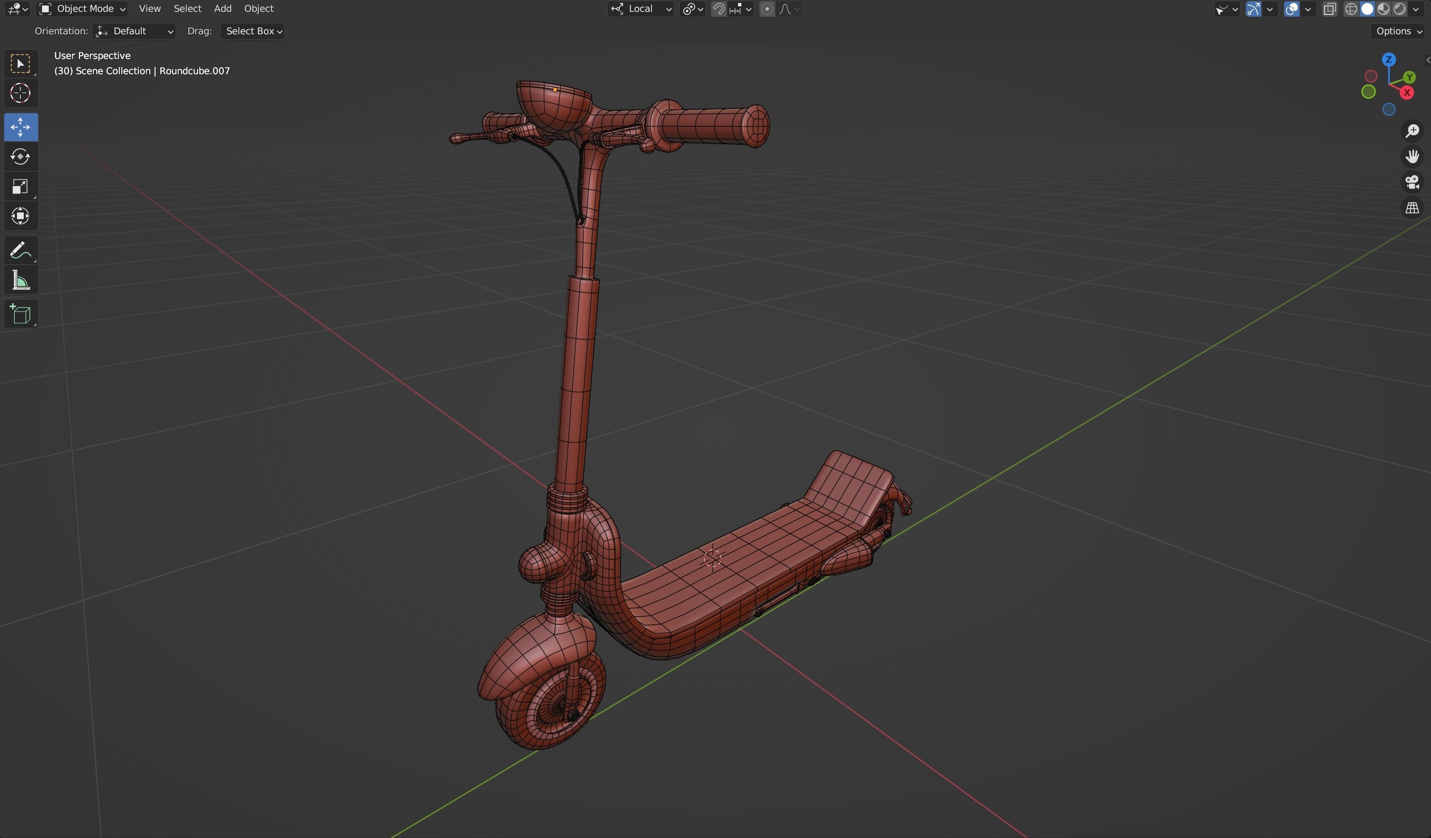The height and width of the screenshot is (838, 1431).
Task: Click the 3D cursor on the scooter deck
Action: pyautogui.click(x=712, y=558)
